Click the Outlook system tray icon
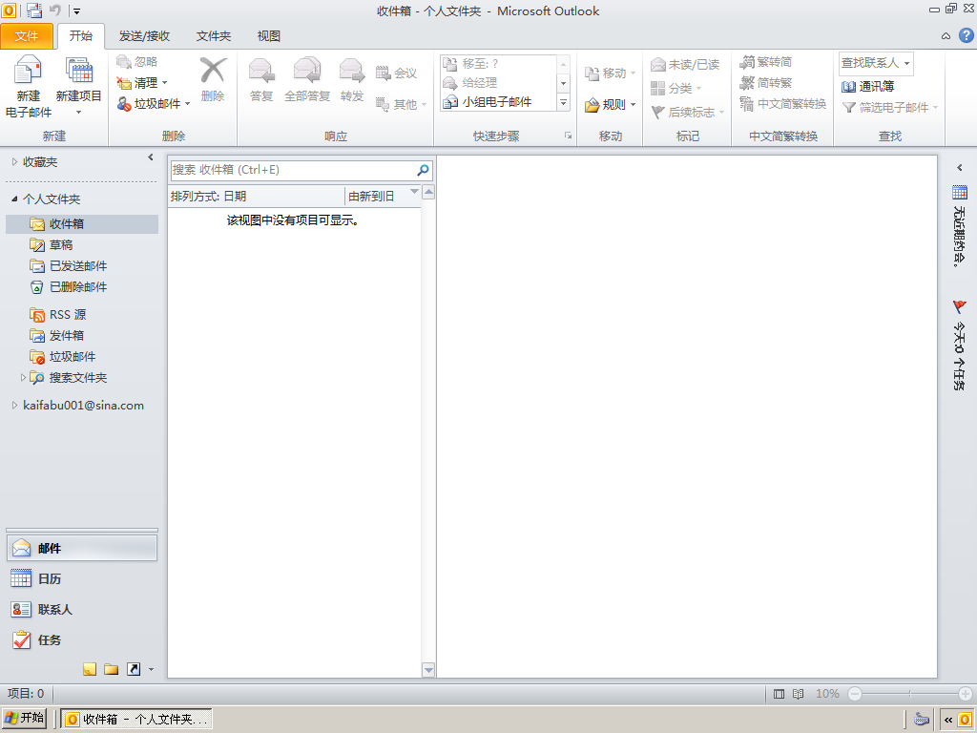977x733 pixels. click(964, 720)
